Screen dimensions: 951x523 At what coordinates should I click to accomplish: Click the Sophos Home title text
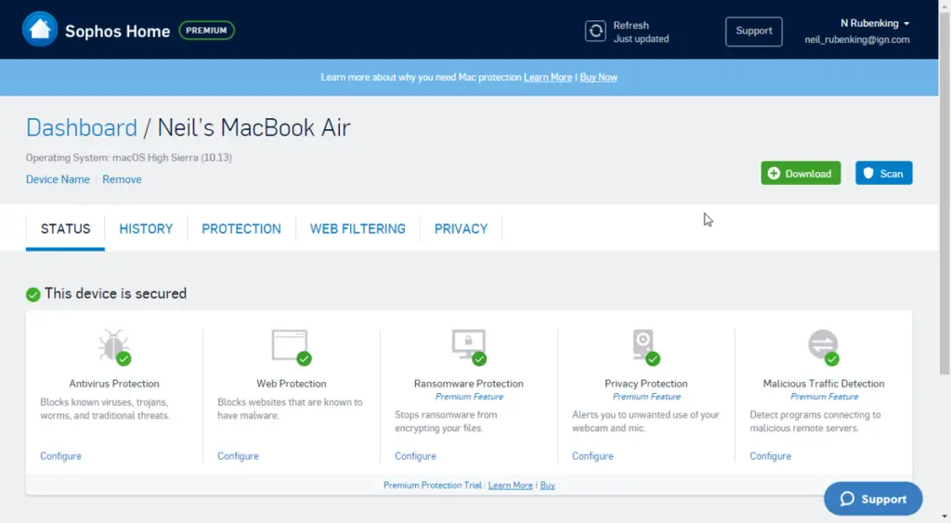click(x=118, y=31)
